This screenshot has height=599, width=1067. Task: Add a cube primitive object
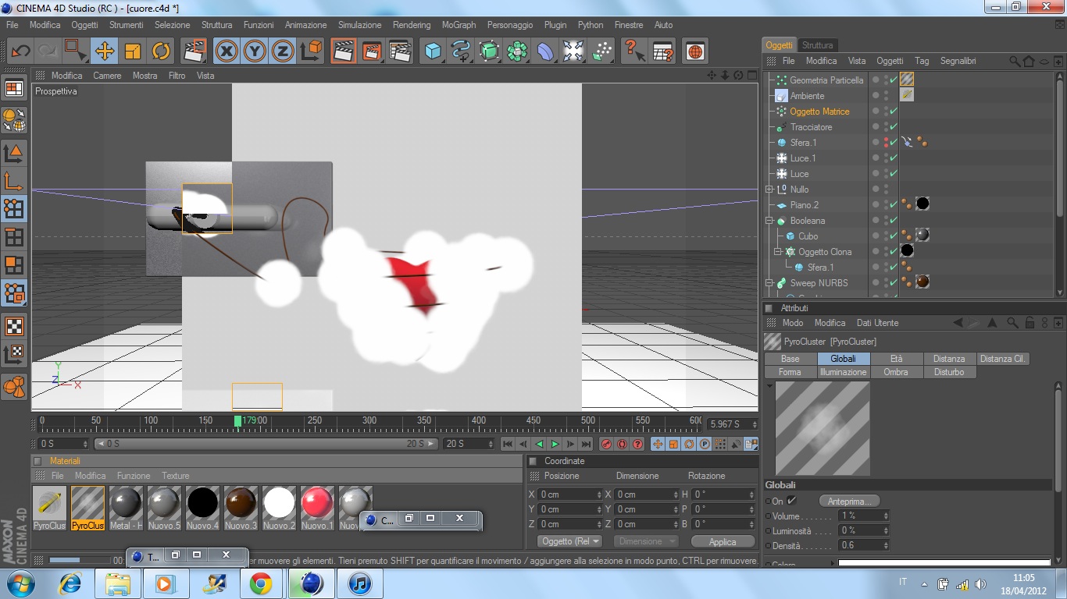(x=433, y=51)
